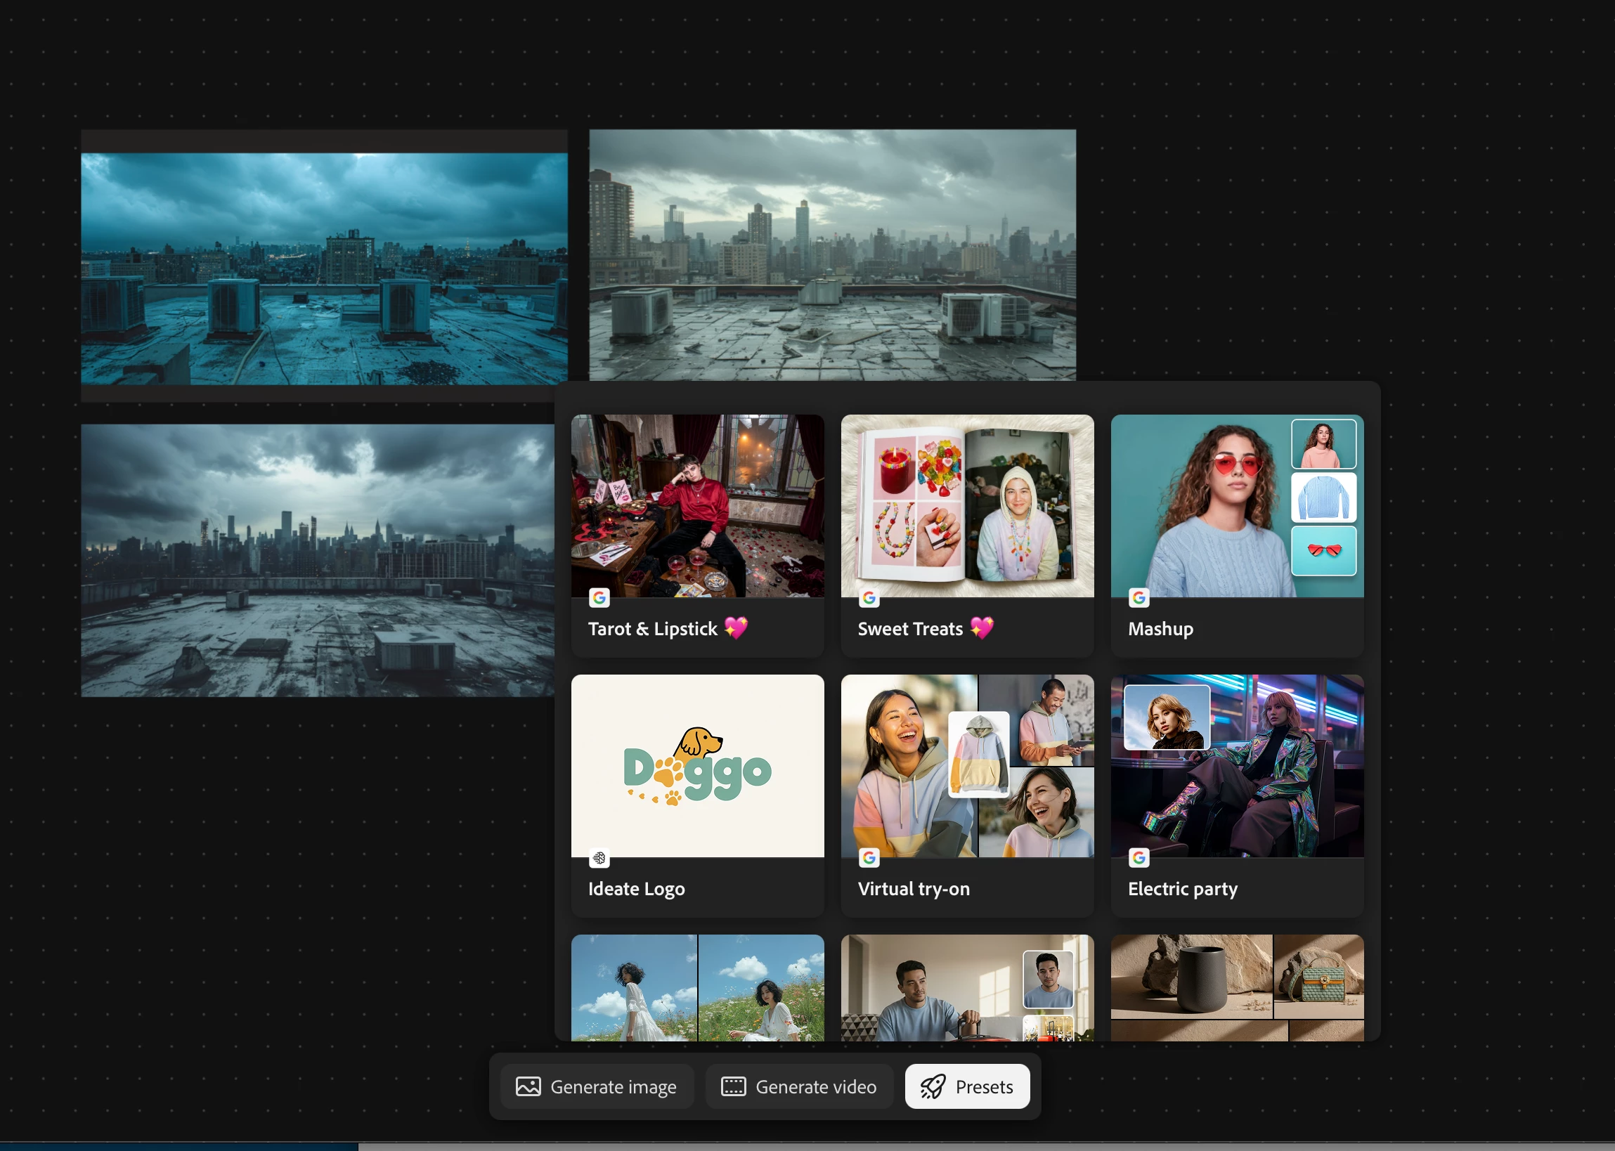This screenshot has height=1151, width=1615.
Task: Click Google badge on Virtual try-on preset
Action: pos(869,858)
